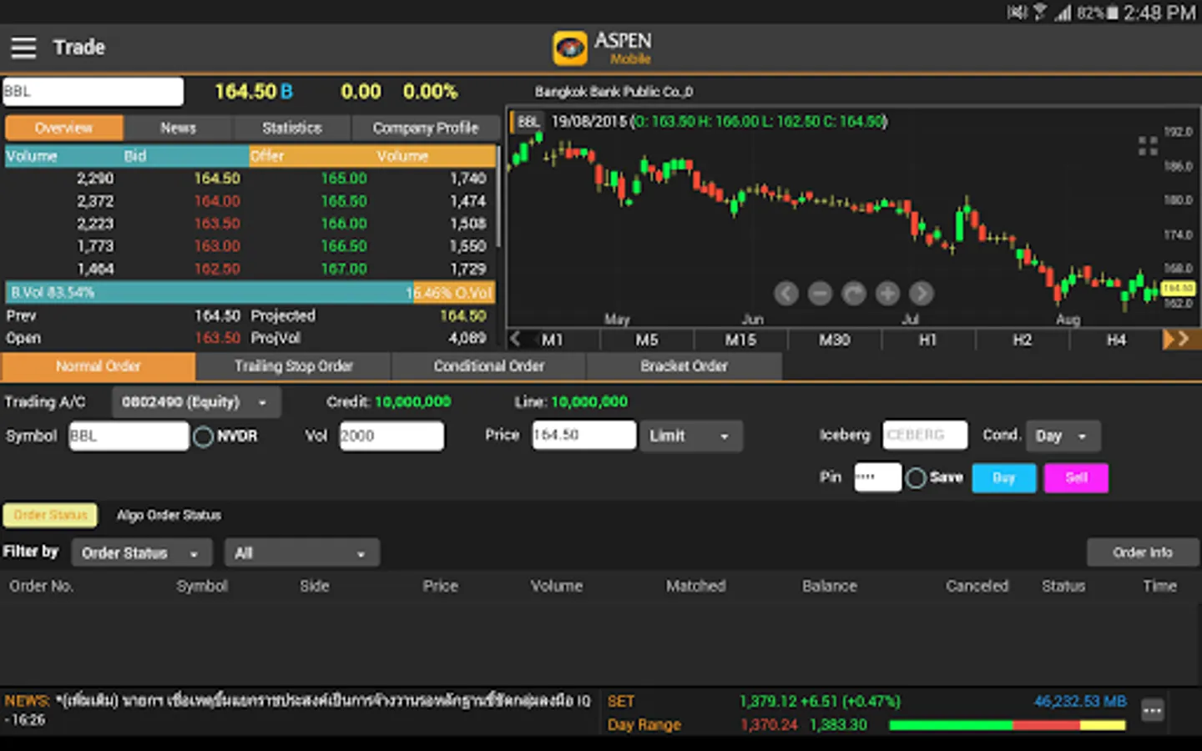Click the BBL chart symbol label
The image size is (1202, 751).
tap(528, 122)
